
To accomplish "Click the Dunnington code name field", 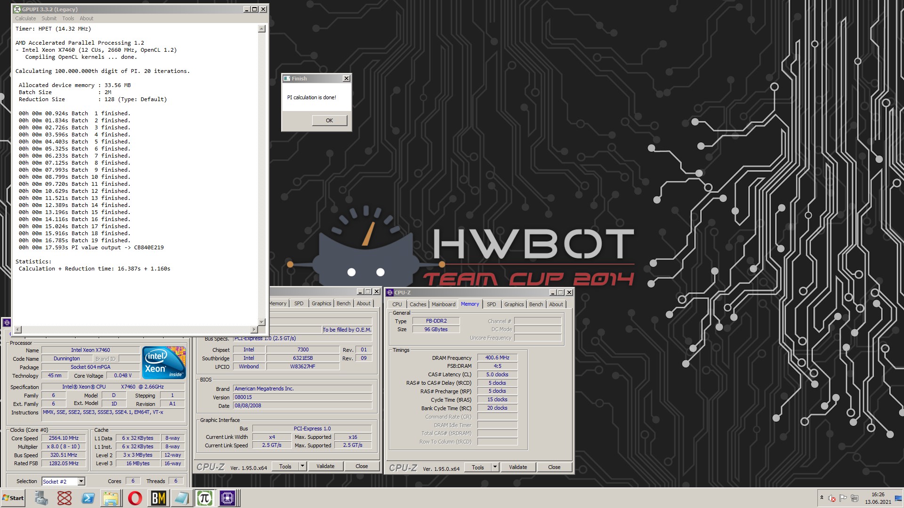I will [66, 358].
